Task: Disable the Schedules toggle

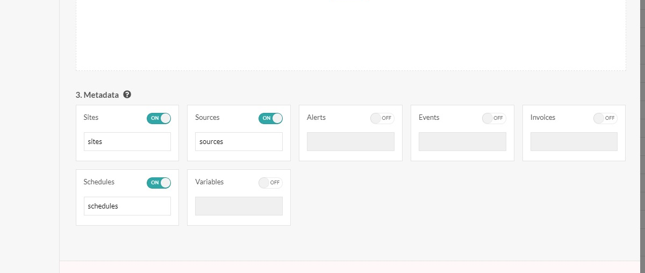Action: [x=159, y=183]
